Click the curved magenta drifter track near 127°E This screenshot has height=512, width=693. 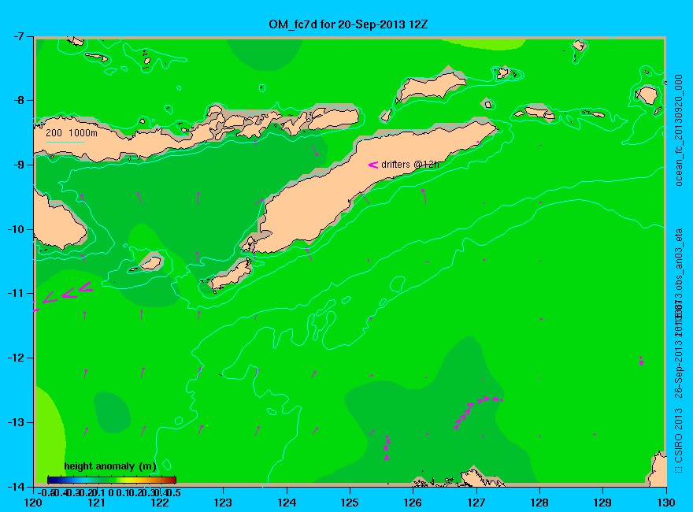477,412
